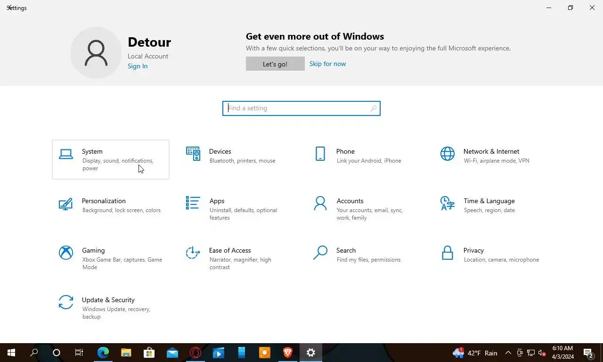The width and height of the screenshot is (603, 362).
Task: Click the Let's go! button
Action: [275, 64]
